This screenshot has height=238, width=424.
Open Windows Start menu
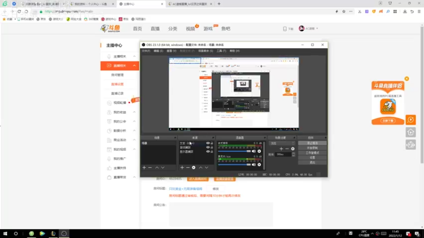point(5,234)
